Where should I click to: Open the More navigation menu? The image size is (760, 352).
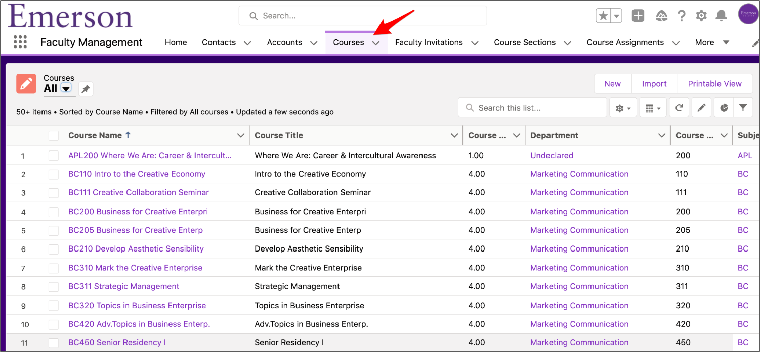pos(712,42)
